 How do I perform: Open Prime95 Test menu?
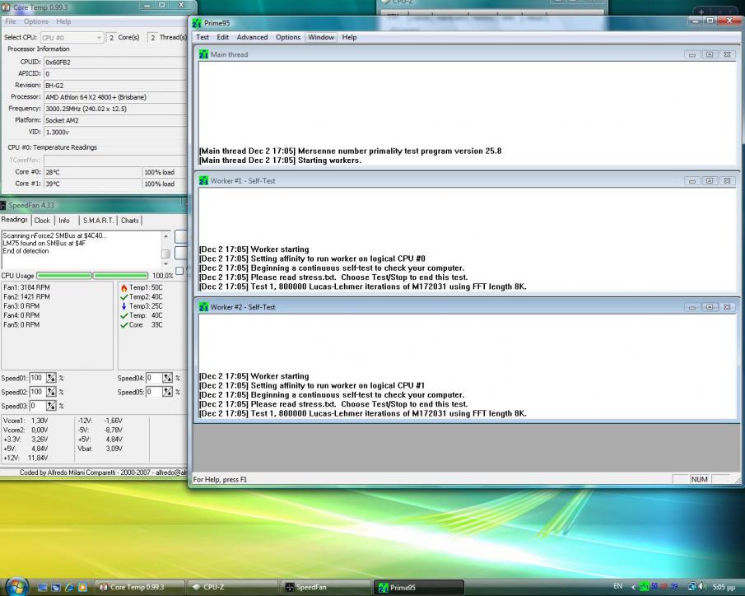[x=203, y=37]
